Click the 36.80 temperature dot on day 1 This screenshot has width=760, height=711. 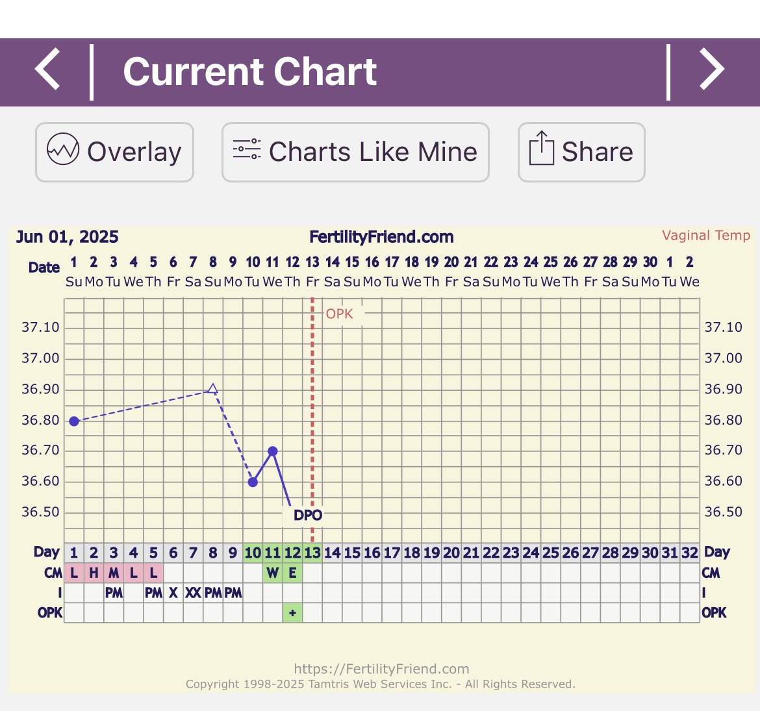[74, 421]
